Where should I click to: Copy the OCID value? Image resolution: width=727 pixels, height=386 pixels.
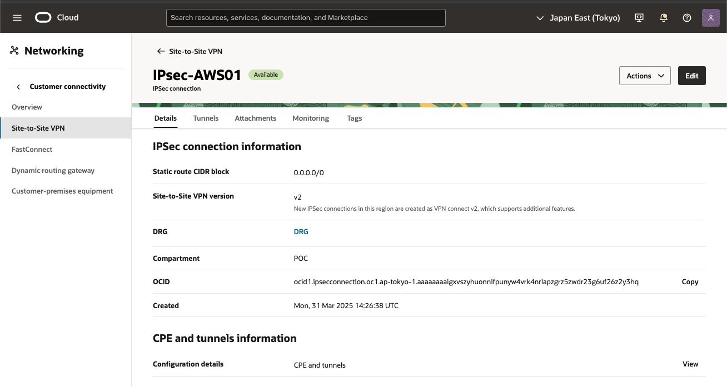tap(690, 282)
